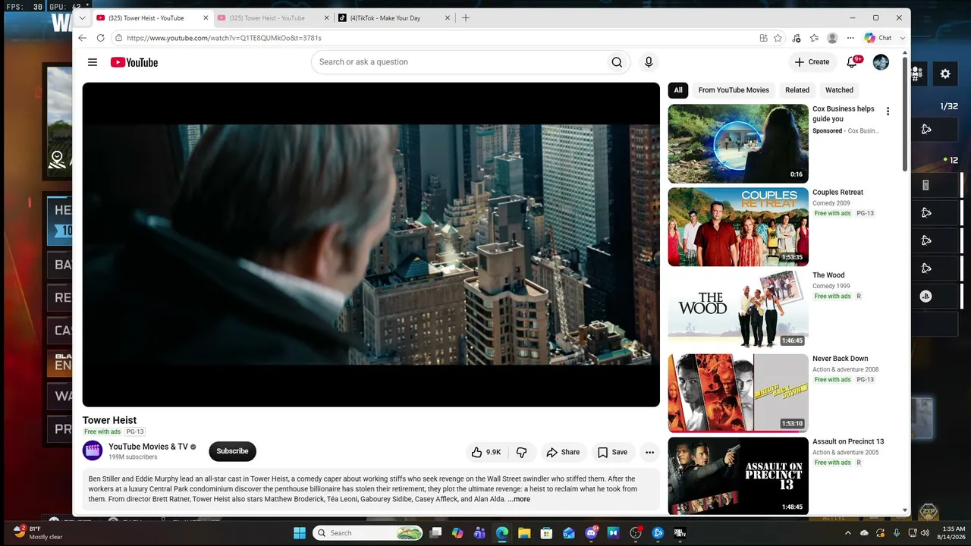971x546 pixels.
Task: Go to YouTube home via the logo
Action: [134, 62]
